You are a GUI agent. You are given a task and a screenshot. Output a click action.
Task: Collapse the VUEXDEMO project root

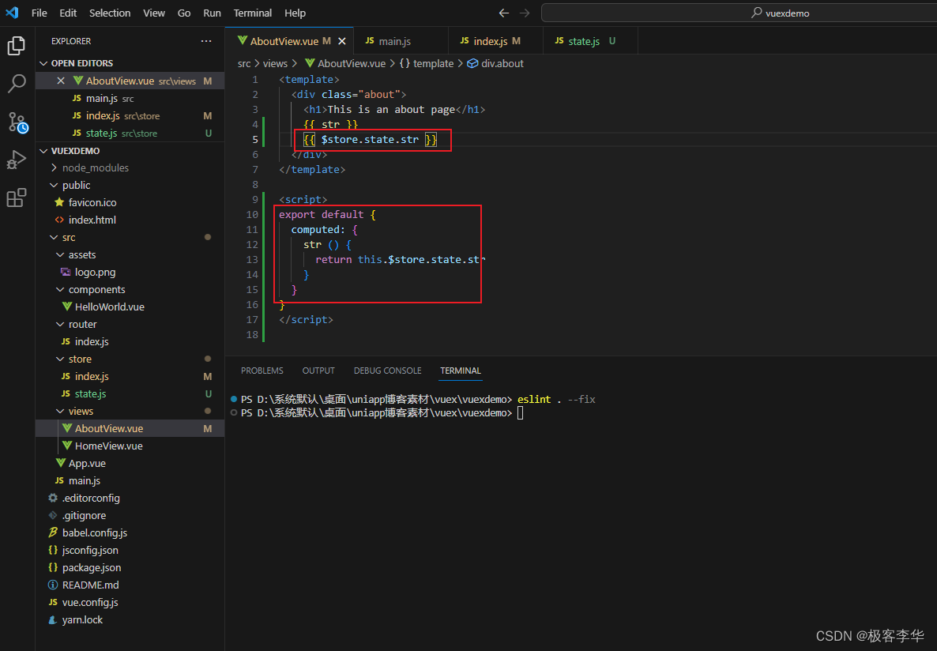click(x=75, y=150)
